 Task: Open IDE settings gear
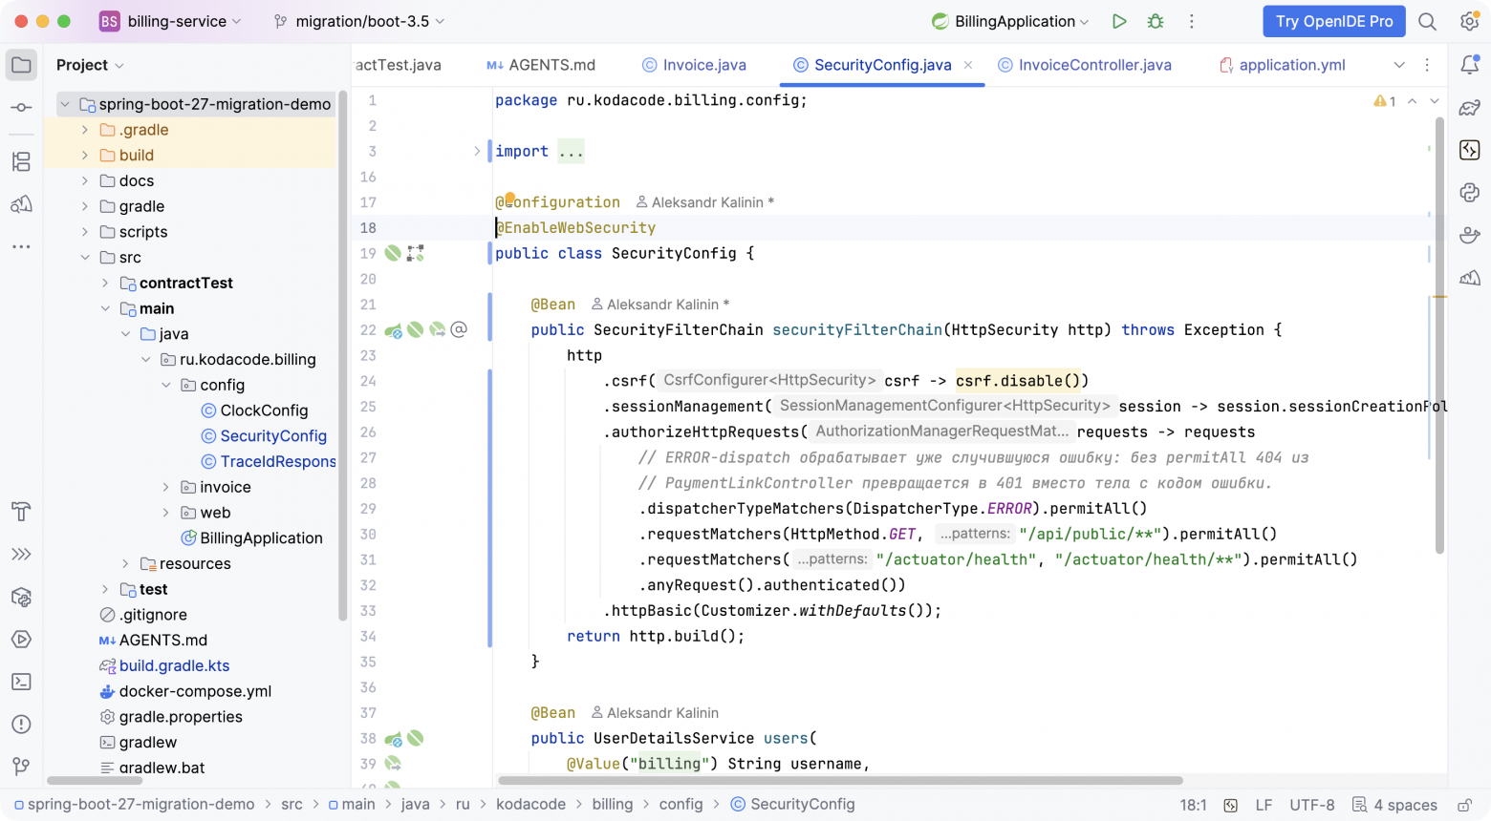click(x=1470, y=21)
